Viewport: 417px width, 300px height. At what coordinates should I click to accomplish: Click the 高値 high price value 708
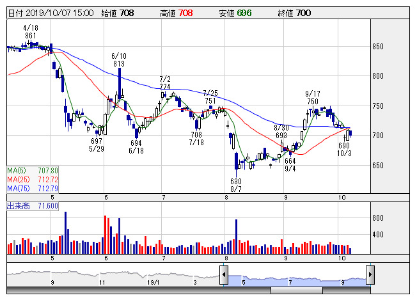point(185,12)
